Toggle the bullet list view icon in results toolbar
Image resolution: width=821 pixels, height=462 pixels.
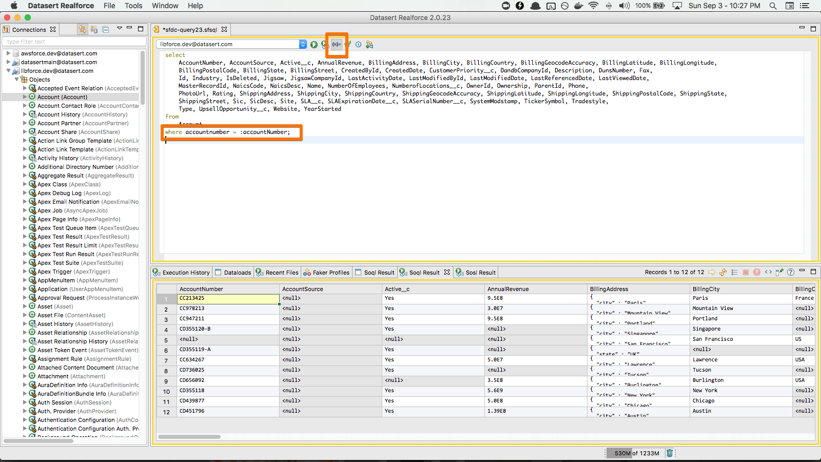coord(734,273)
